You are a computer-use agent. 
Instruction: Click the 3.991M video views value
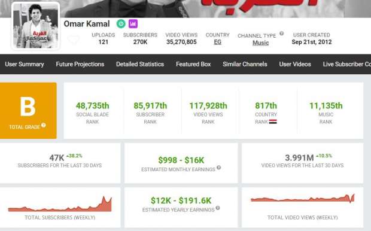[299, 157]
